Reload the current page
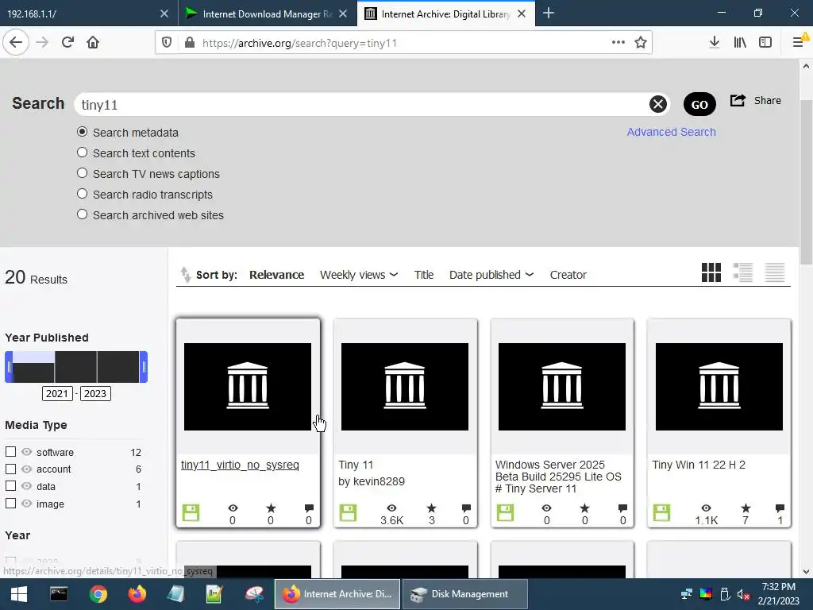This screenshot has height=610, width=813. coord(67,43)
